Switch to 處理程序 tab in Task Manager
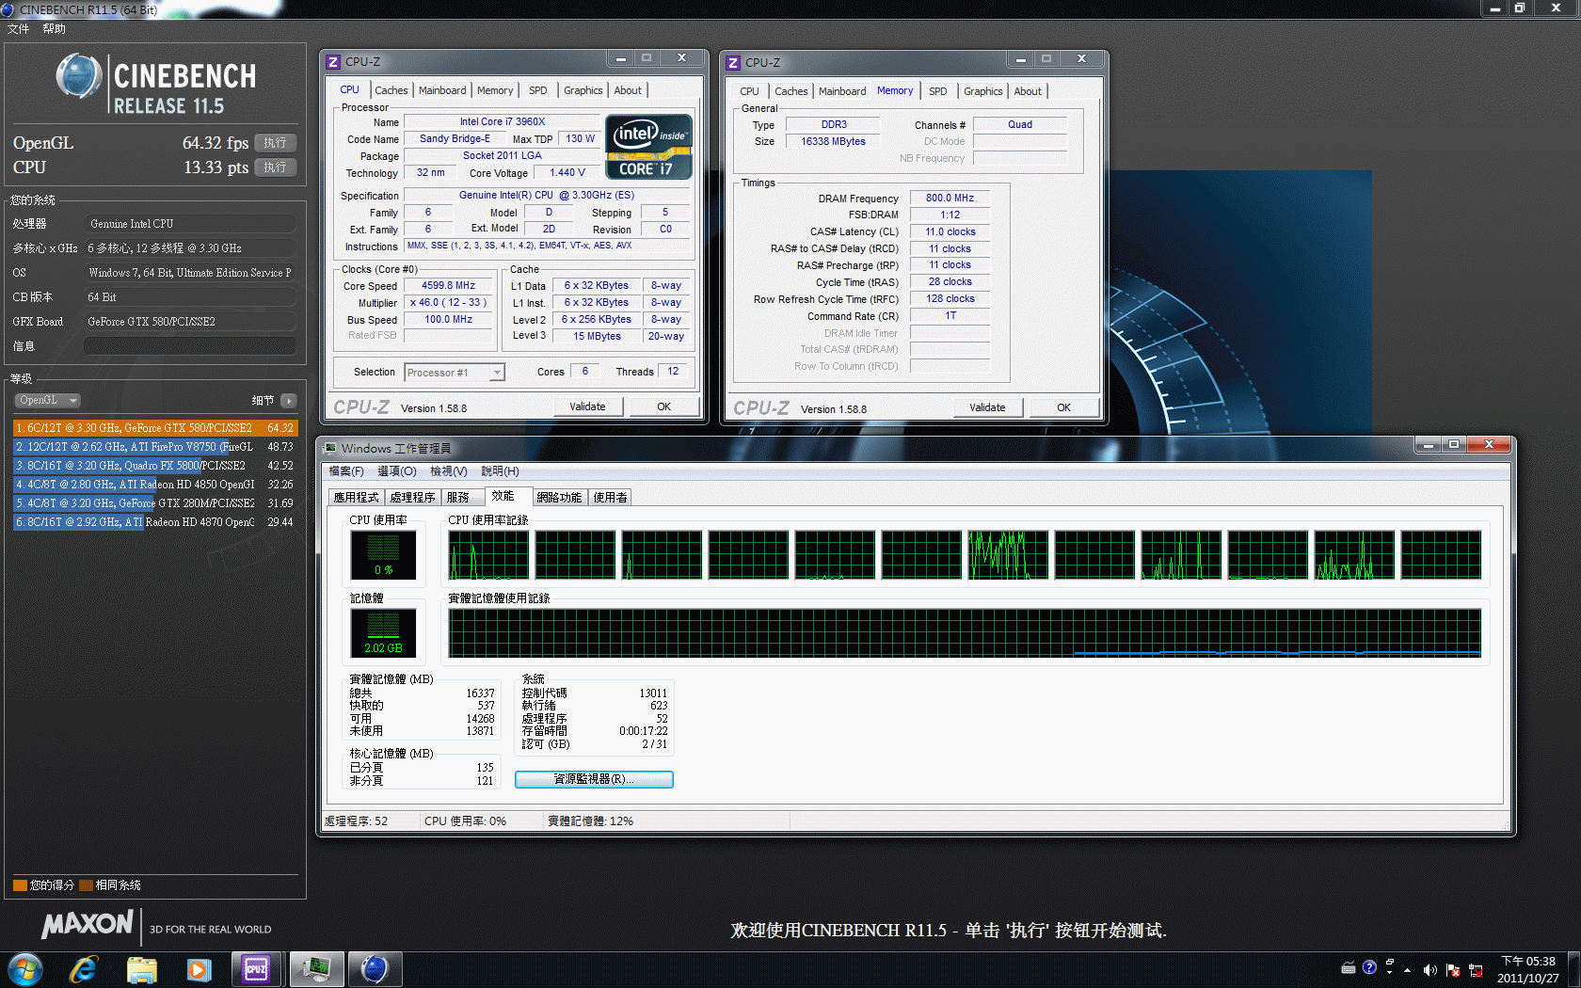 [x=412, y=498]
